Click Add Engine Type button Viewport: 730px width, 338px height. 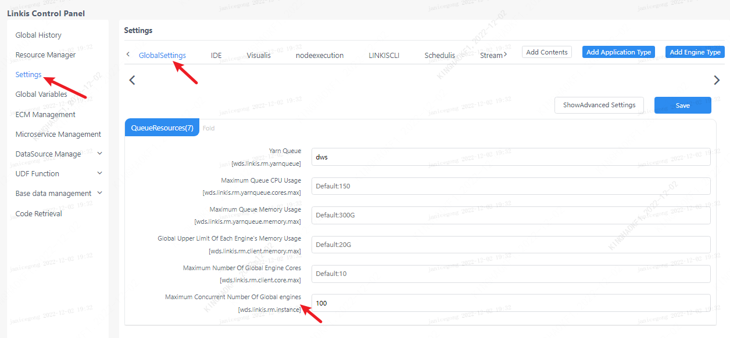click(695, 52)
